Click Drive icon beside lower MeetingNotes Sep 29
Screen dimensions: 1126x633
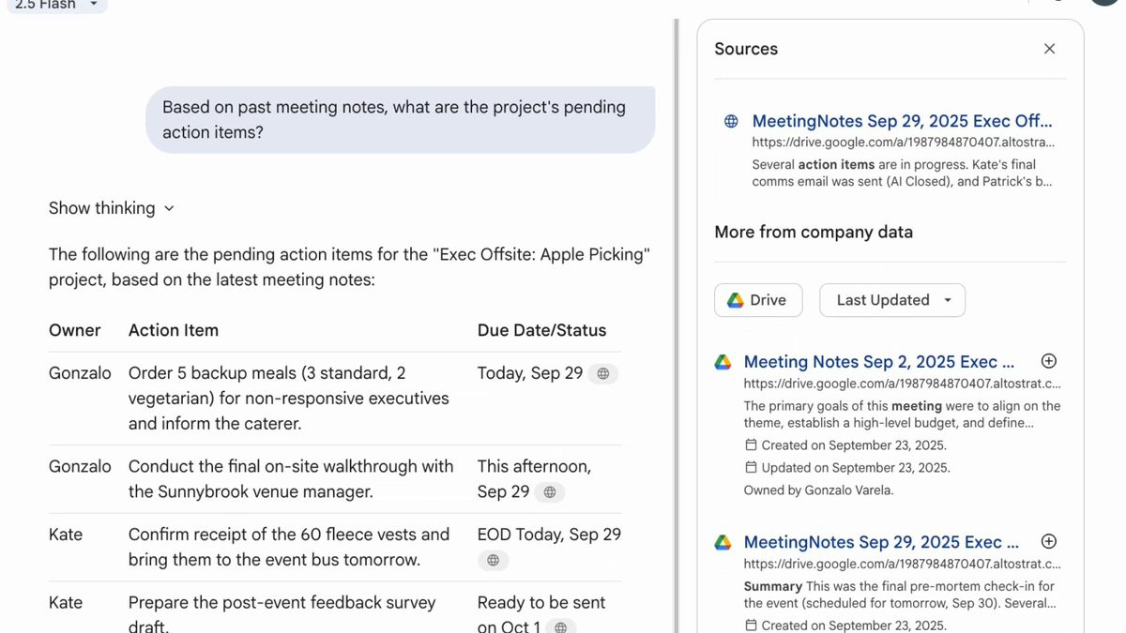tap(723, 542)
